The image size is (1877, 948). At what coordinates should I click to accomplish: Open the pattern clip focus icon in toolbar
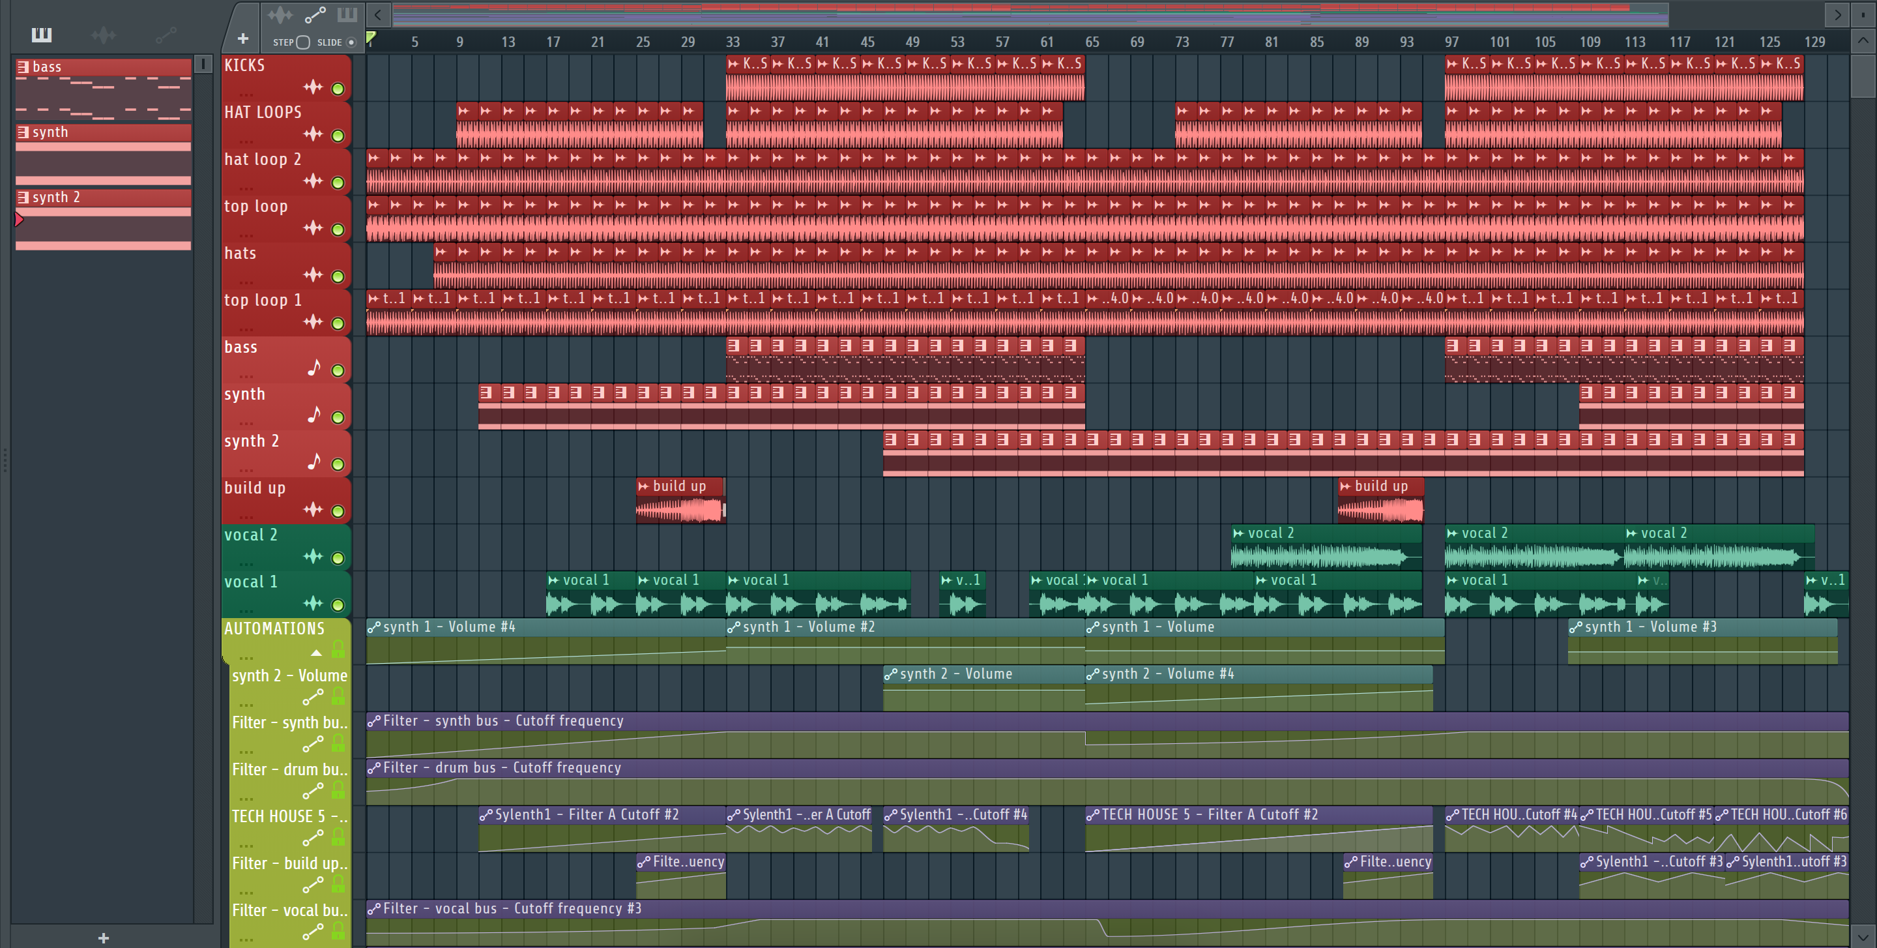click(x=347, y=14)
